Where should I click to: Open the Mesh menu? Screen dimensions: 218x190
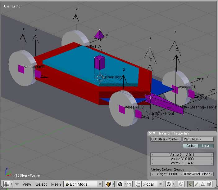click(56, 184)
